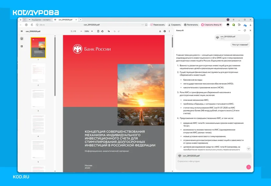
Task: Click the PDF annotation tool icon
Action: click(x=109, y=31)
